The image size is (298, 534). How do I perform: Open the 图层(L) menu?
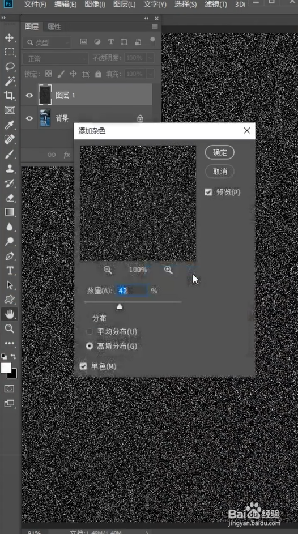[124, 5]
